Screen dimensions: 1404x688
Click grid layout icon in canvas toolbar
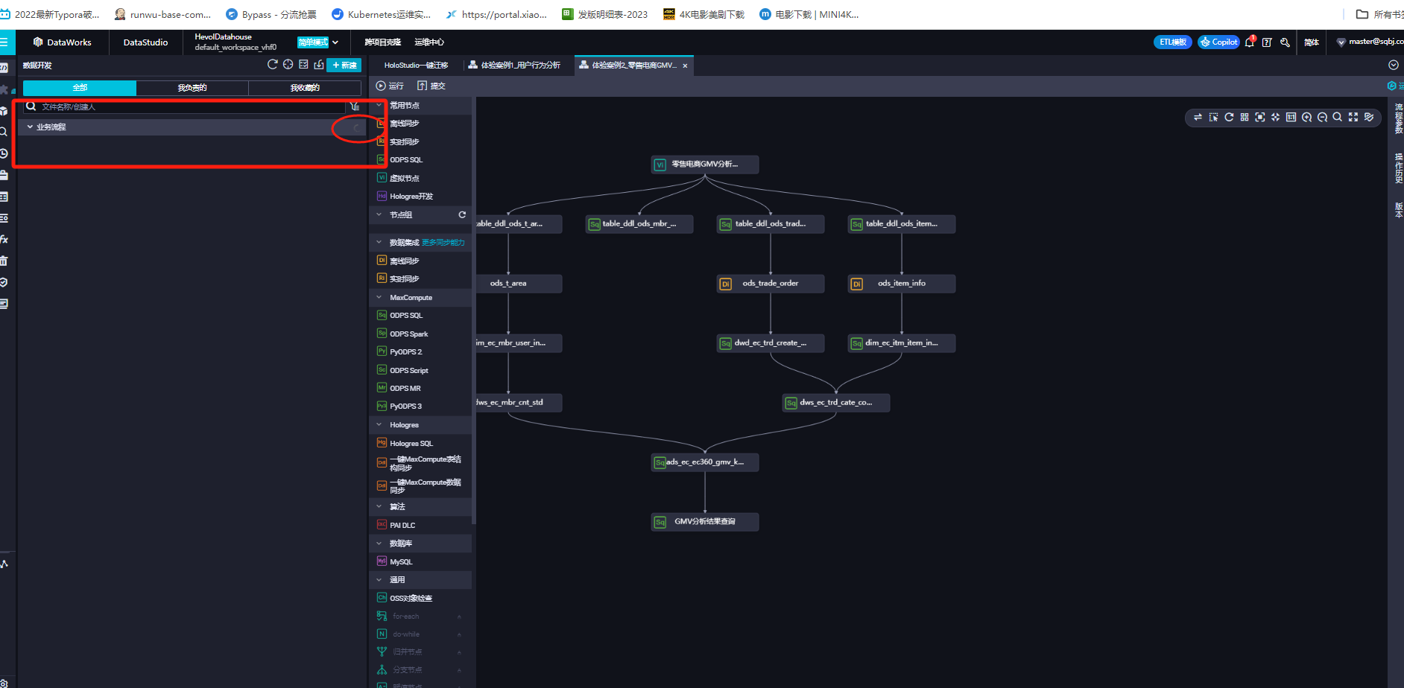coord(1245,117)
